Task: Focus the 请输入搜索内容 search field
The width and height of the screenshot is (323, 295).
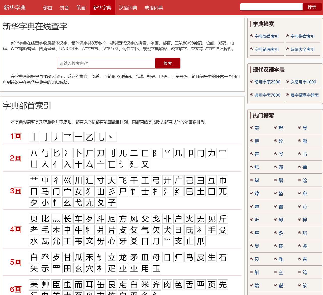Action: 106,63
